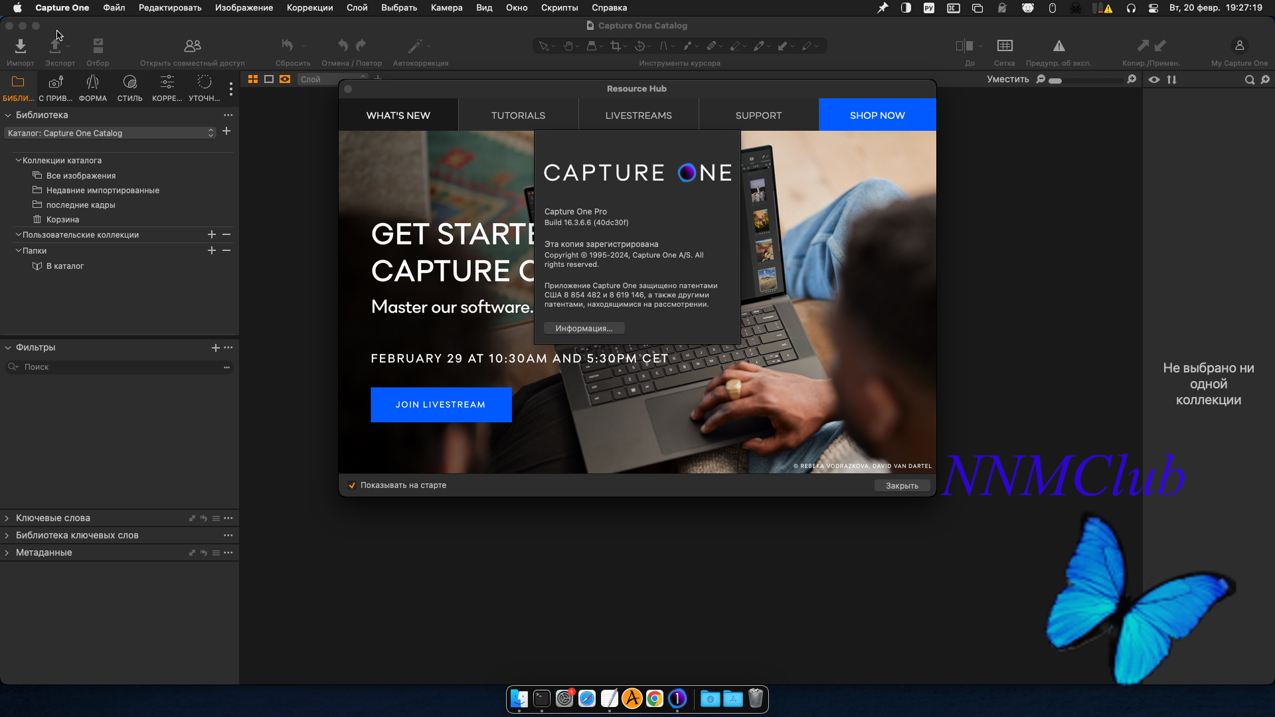Screen dimensions: 1275x717
Task: Expand the Ключевые слова panel
Action: coord(7,518)
